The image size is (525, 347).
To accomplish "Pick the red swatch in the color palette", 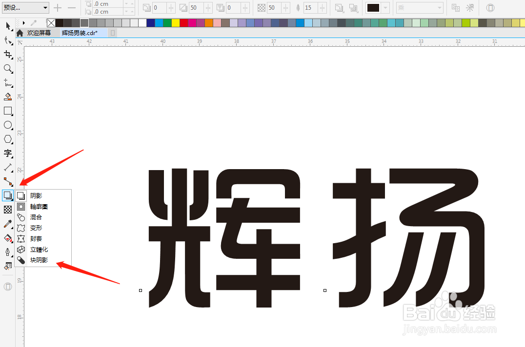I will (x=183, y=23).
